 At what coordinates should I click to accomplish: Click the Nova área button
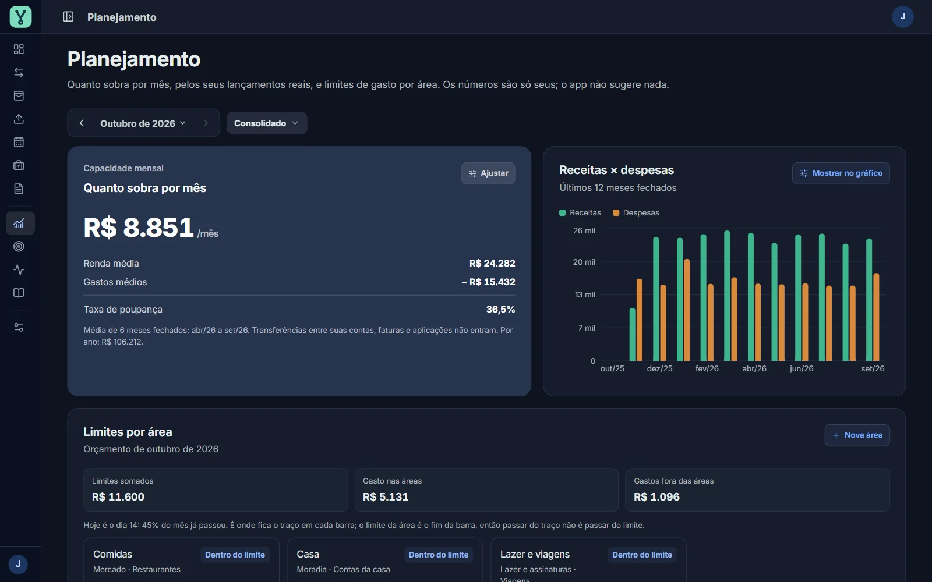[x=857, y=435]
